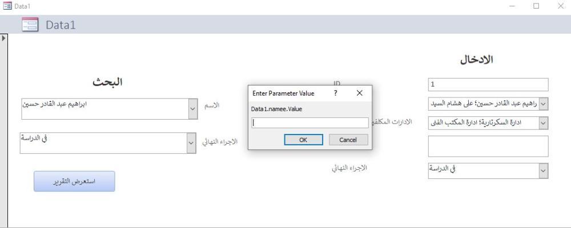Close the Enter Parameter Value dialog
The image size is (571, 228).
tap(359, 93)
